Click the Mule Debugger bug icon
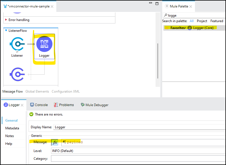The image size is (226, 165). (x=82, y=105)
